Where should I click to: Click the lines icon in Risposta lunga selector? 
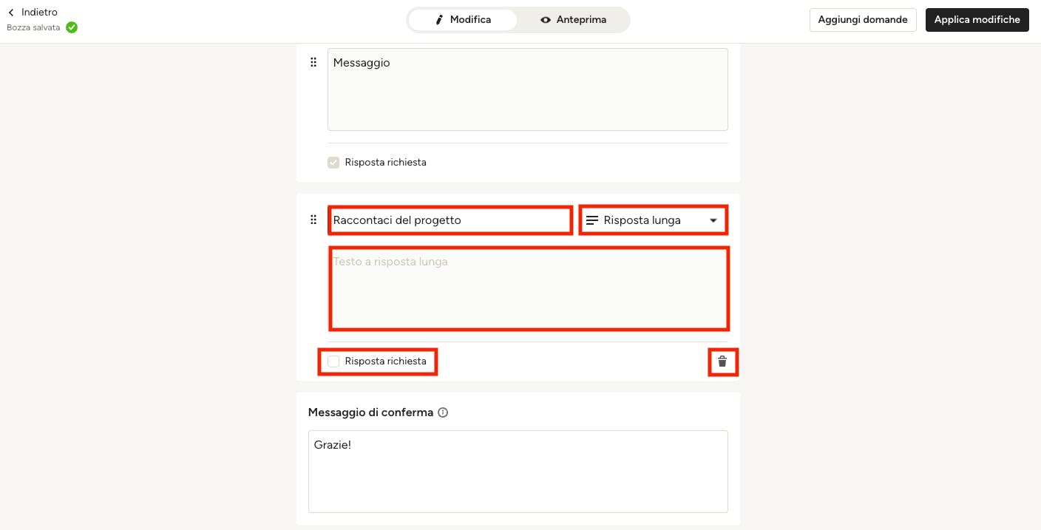coord(592,220)
